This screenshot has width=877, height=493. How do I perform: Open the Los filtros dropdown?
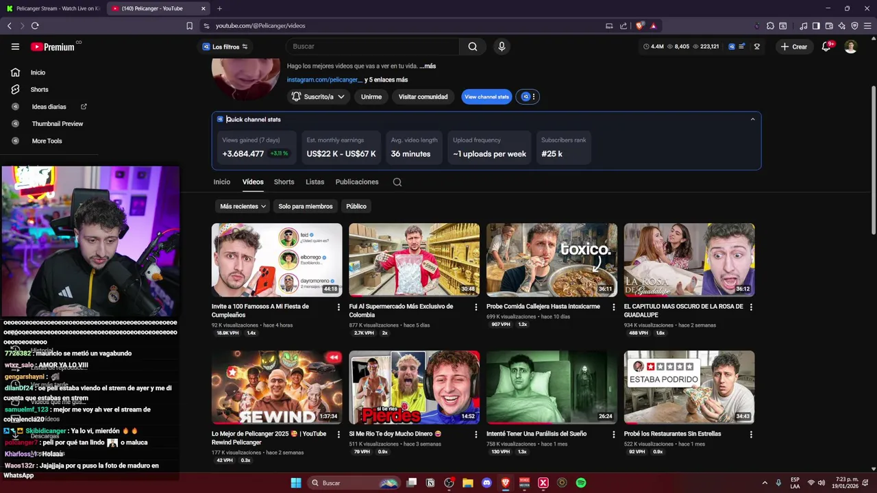click(225, 47)
